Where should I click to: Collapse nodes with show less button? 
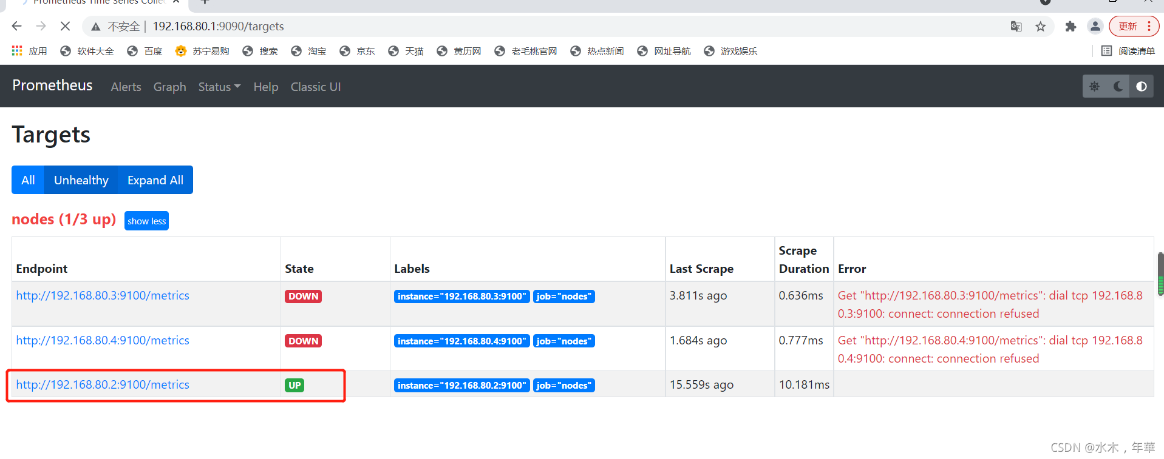(146, 221)
